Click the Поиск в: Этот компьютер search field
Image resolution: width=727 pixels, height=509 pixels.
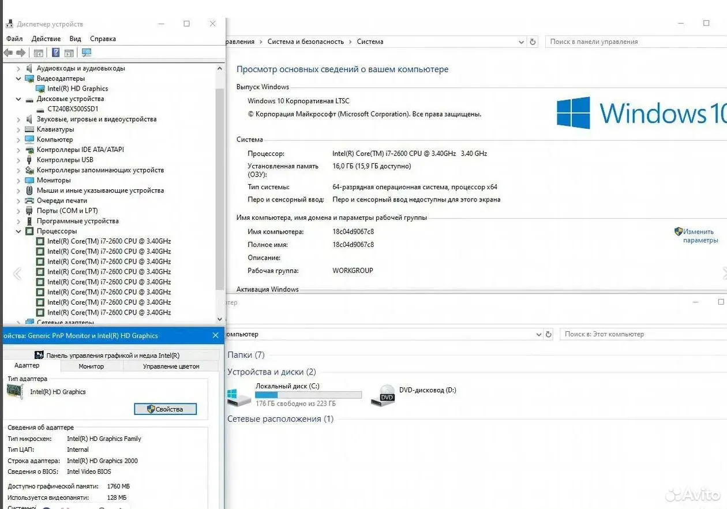coord(643,334)
